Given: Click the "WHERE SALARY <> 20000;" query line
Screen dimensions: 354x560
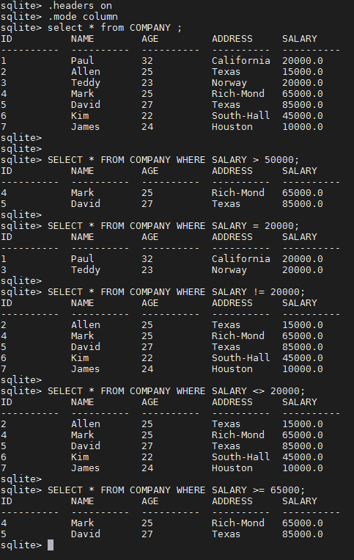Looking at the screenshot, I should 176,391.
